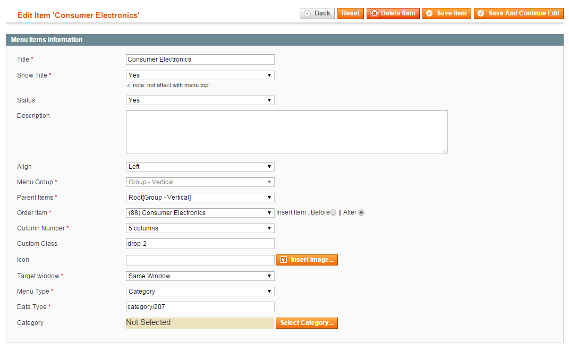The image size is (569, 351).
Task: Click the Save Item button
Action: [447, 13]
